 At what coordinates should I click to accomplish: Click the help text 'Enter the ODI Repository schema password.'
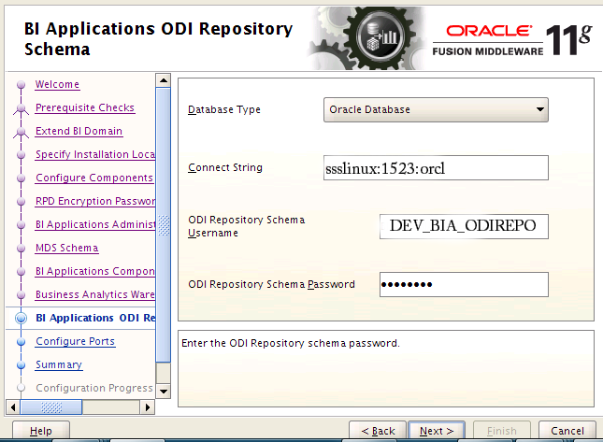(x=291, y=343)
